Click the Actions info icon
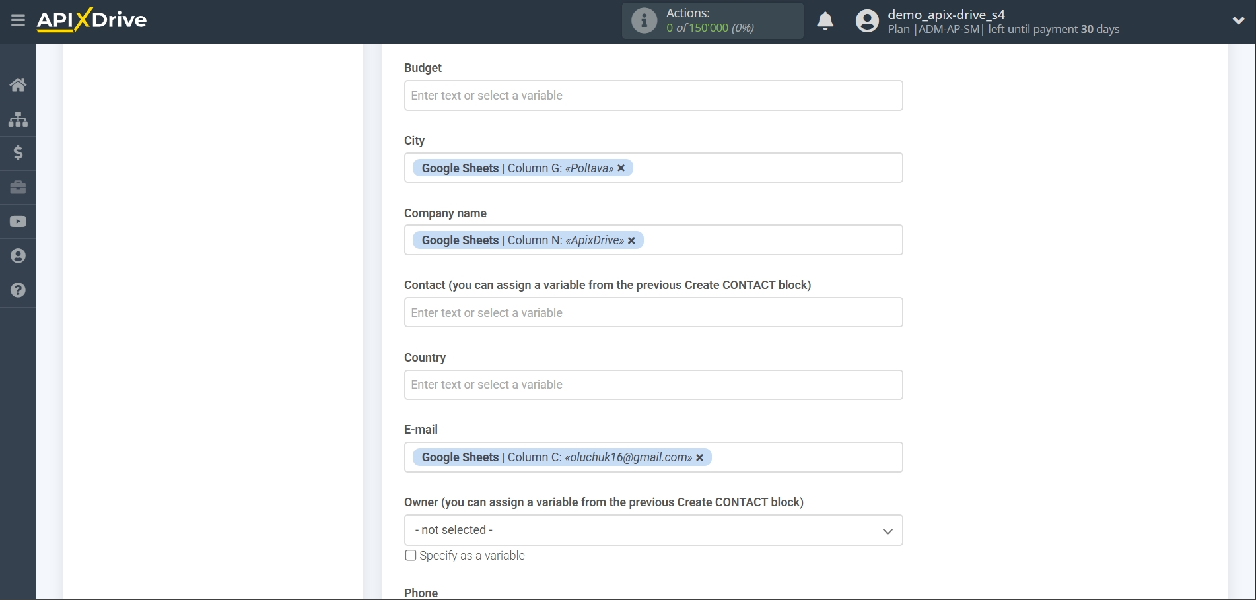Viewport: 1256px width, 600px height. (643, 20)
